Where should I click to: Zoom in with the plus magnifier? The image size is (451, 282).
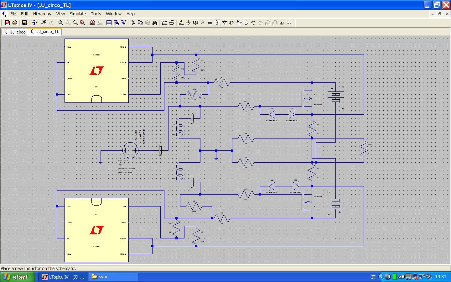pyautogui.click(x=61, y=23)
